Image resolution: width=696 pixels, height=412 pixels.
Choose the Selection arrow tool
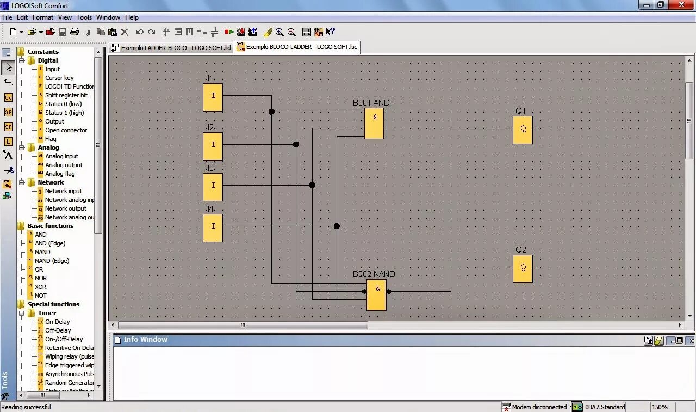8,67
